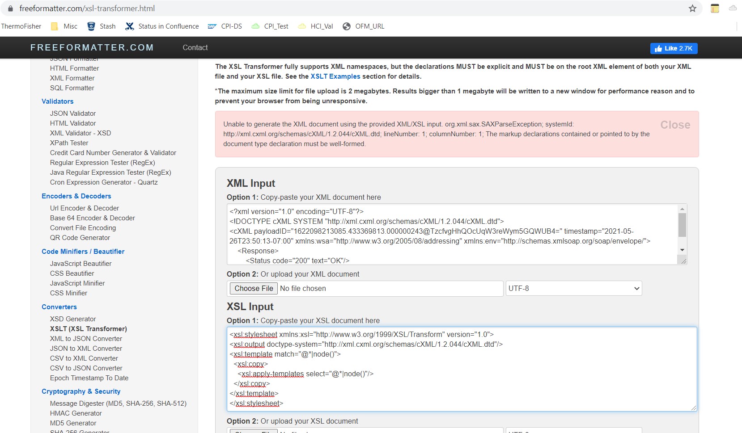Viewport: 742px width, 433px height.
Task: Open Cron Expression Generator - Quartz
Action: click(104, 182)
